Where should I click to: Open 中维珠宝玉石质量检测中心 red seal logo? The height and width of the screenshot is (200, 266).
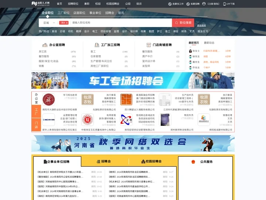coord(88,120)
